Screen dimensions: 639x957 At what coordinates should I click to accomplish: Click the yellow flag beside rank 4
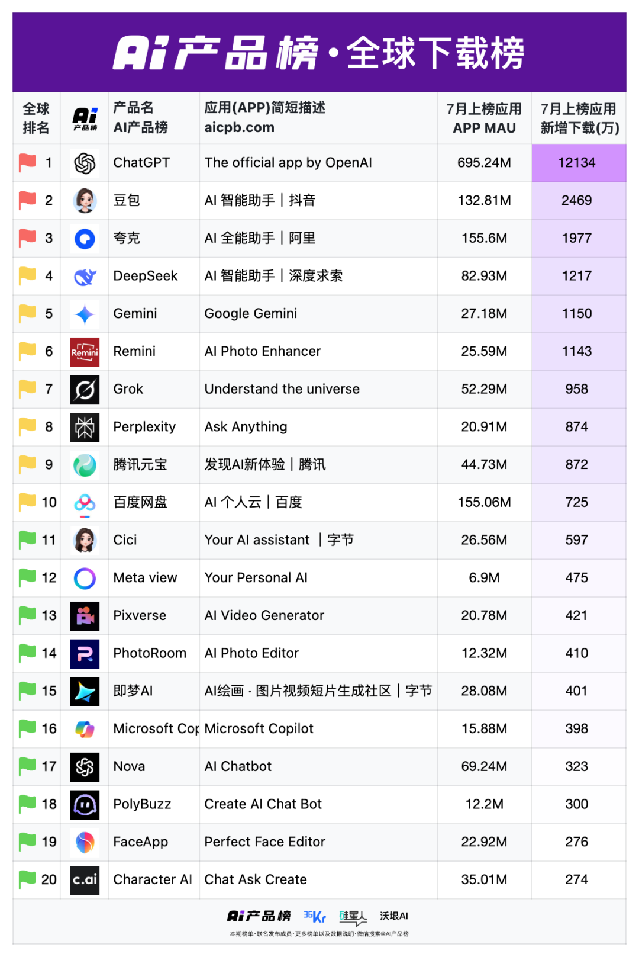27,276
